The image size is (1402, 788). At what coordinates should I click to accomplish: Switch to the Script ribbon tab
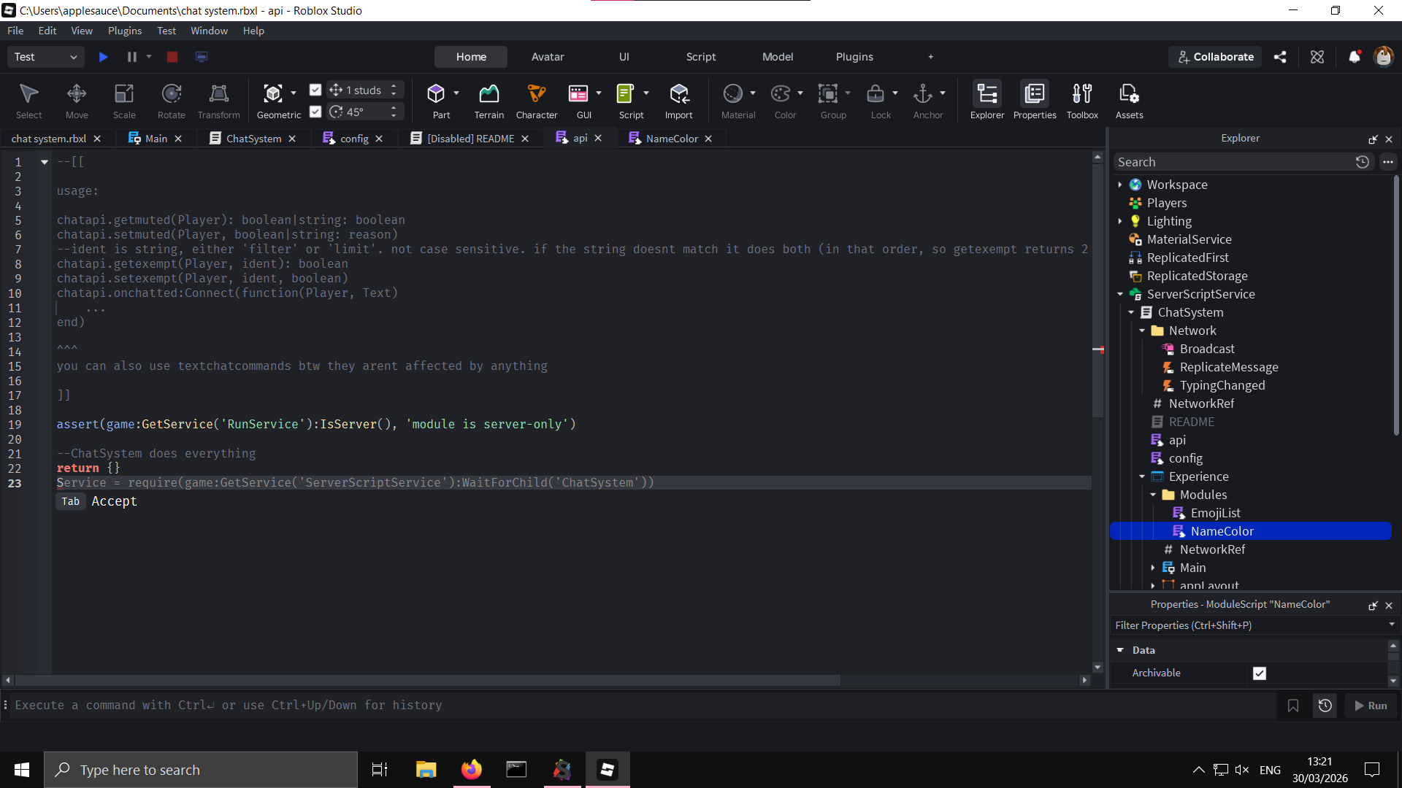pos(700,57)
